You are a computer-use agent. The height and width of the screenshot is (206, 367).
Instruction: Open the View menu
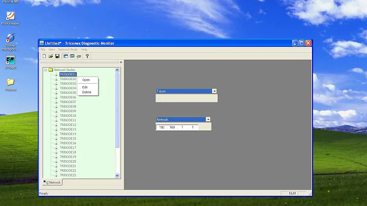51,49
